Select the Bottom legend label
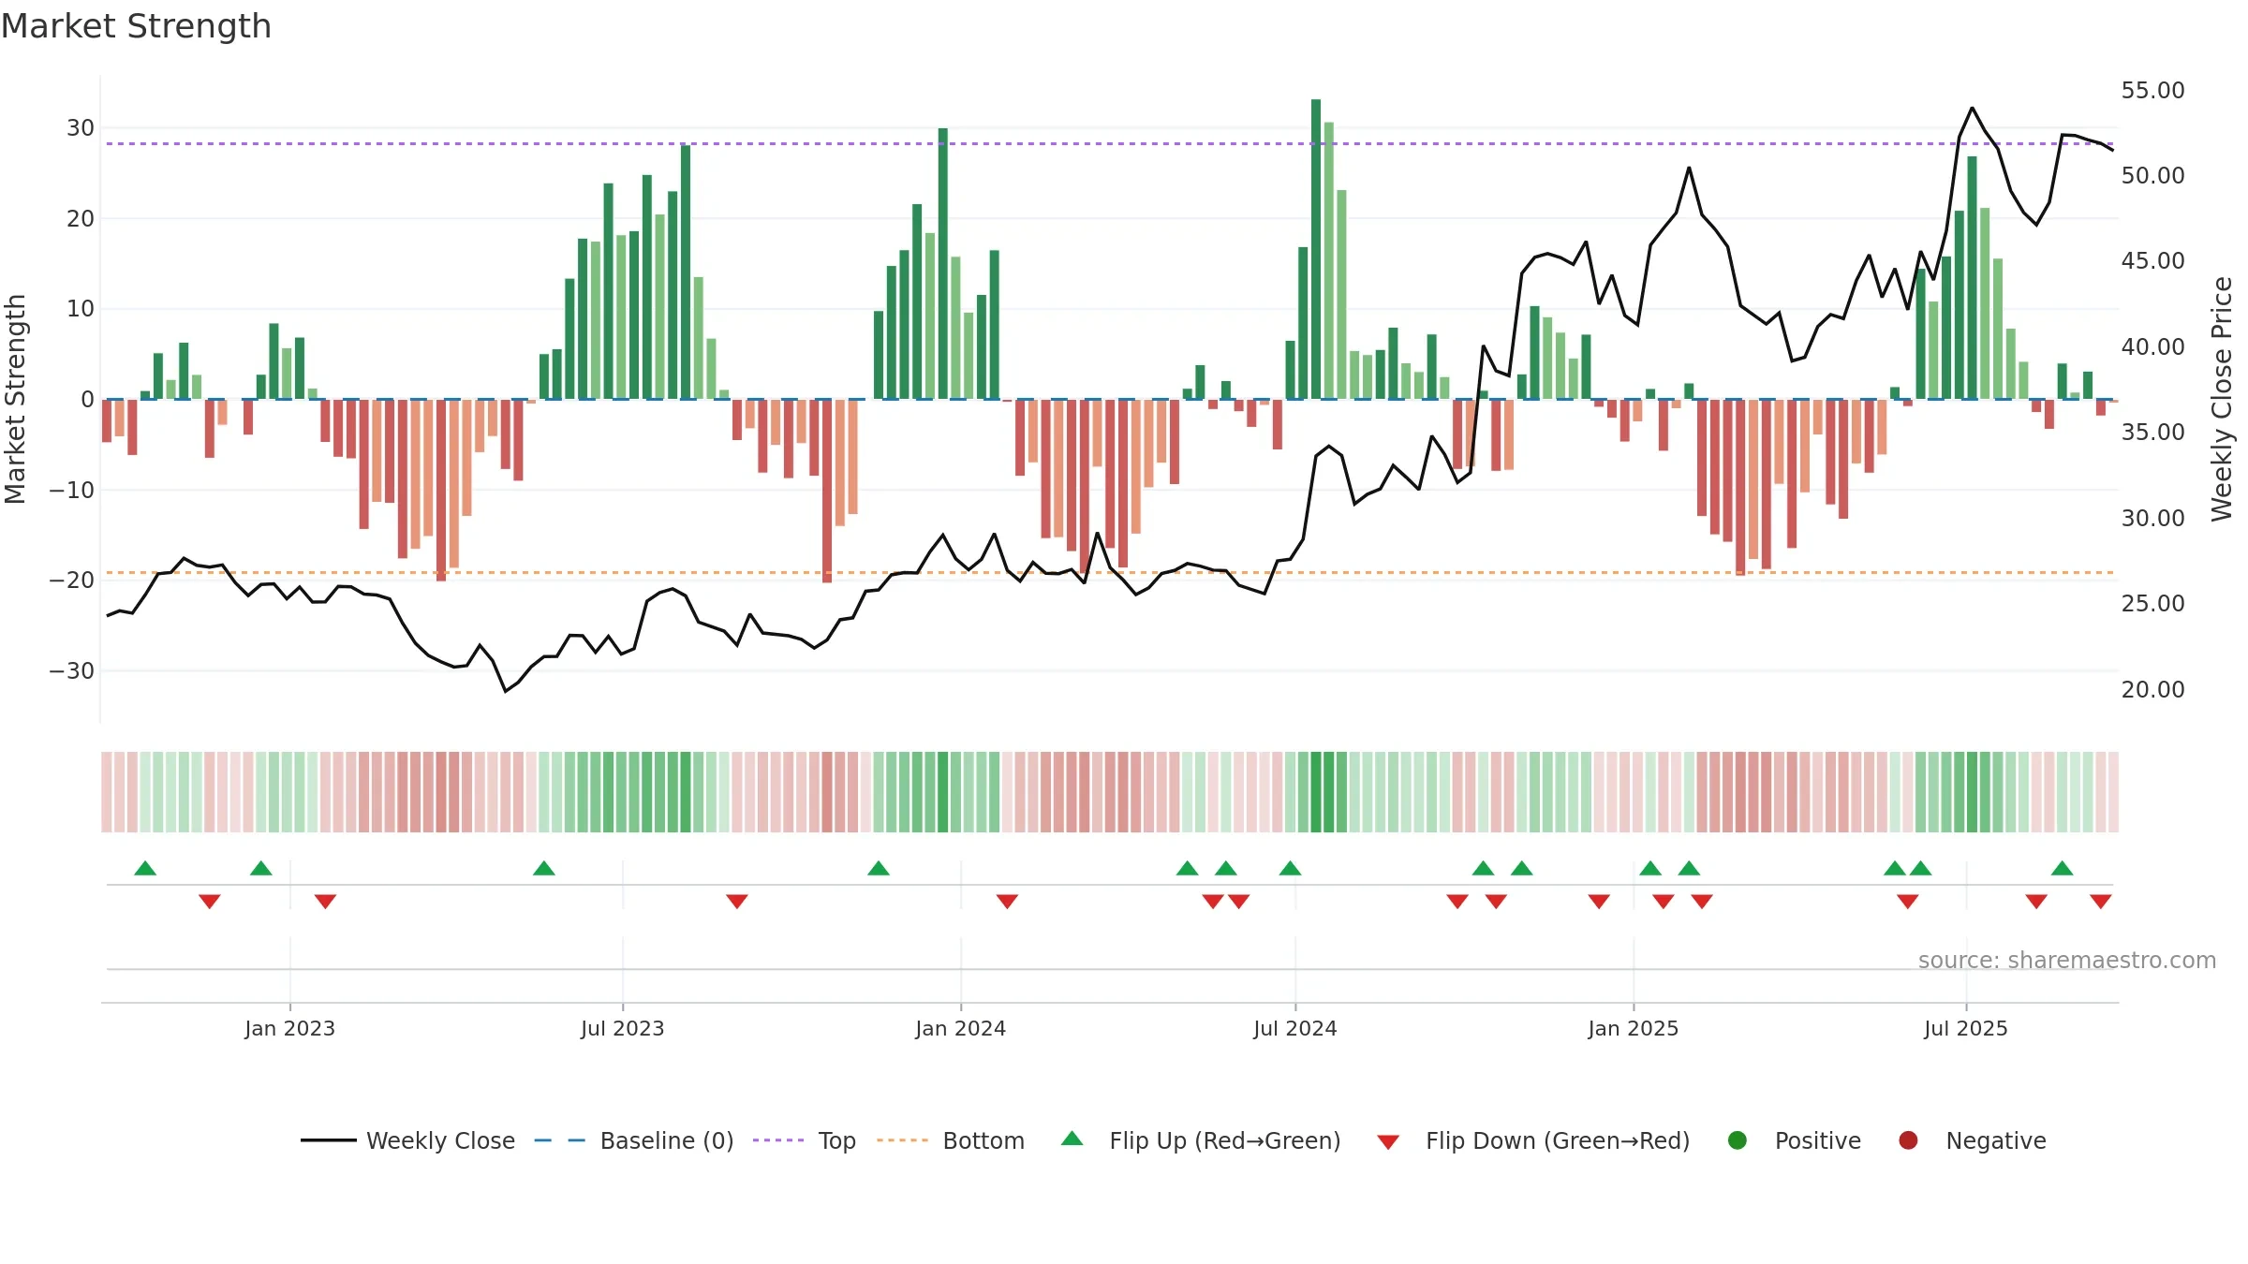Image resolution: width=2248 pixels, height=1264 pixels. coord(983,1140)
